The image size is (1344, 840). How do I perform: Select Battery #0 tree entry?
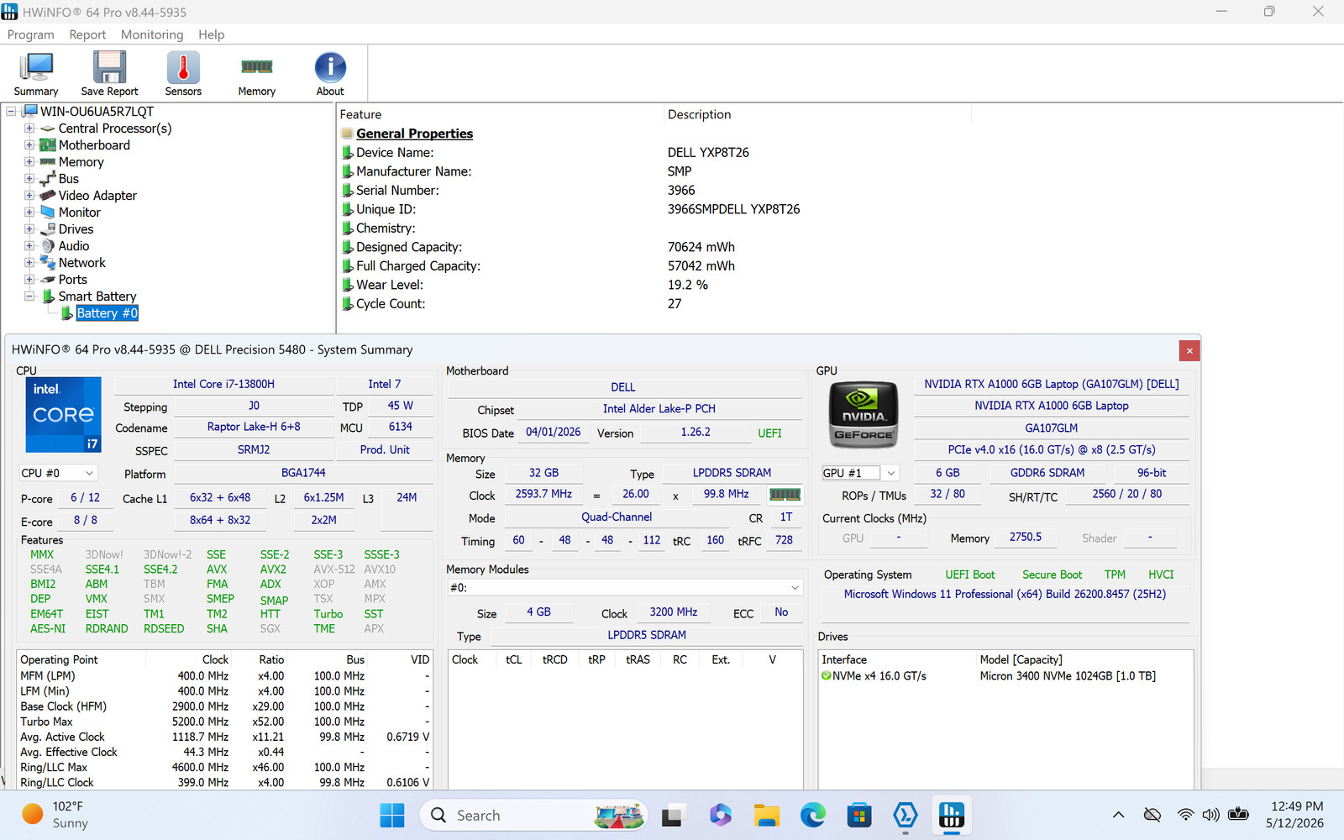coord(107,313)
